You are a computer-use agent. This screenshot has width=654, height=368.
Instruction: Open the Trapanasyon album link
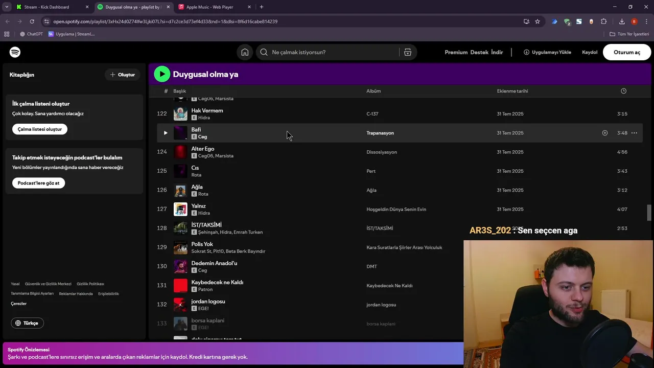tap(380, 133)
